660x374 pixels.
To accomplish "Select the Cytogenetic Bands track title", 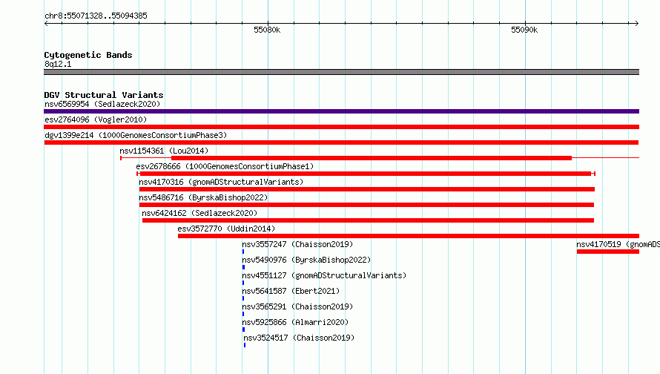I will click(x=88, y=55).
